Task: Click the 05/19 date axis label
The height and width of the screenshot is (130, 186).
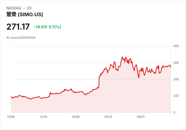Action: (108, 117)
